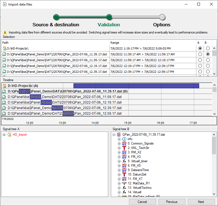Click the QPan_2022-07-06_11.39.17.dat file icon in Signal tree B

pos(119,135)
